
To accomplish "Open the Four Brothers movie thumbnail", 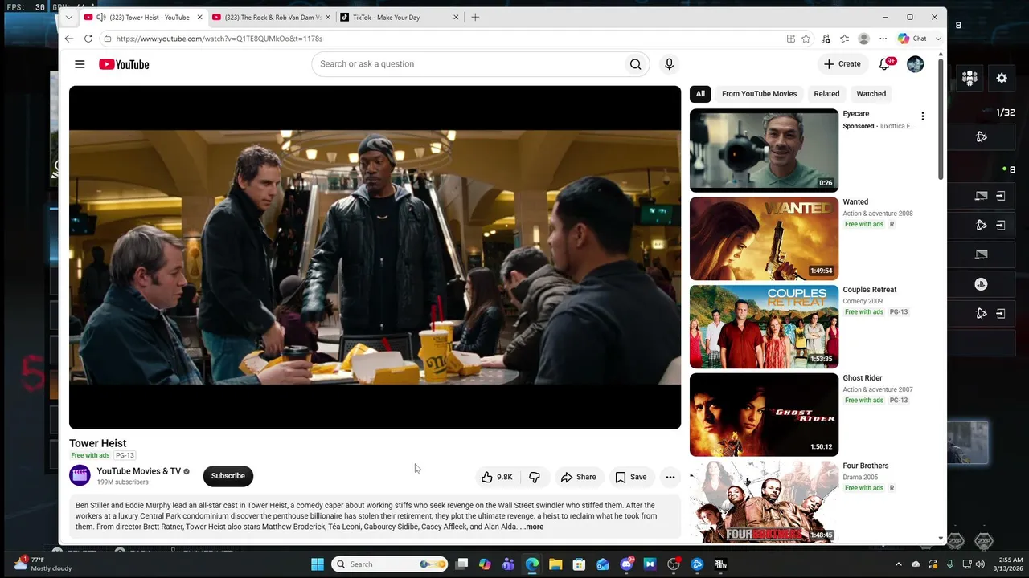I will tap(764, 503).
